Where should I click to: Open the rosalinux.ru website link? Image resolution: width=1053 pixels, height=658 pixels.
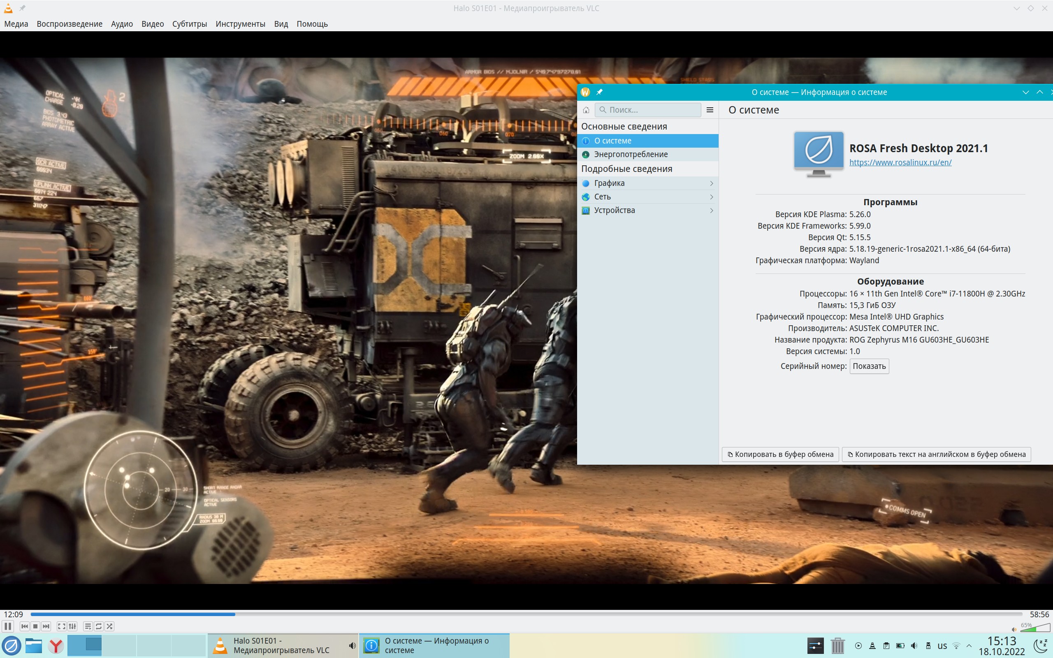click(x=900, y=162)
